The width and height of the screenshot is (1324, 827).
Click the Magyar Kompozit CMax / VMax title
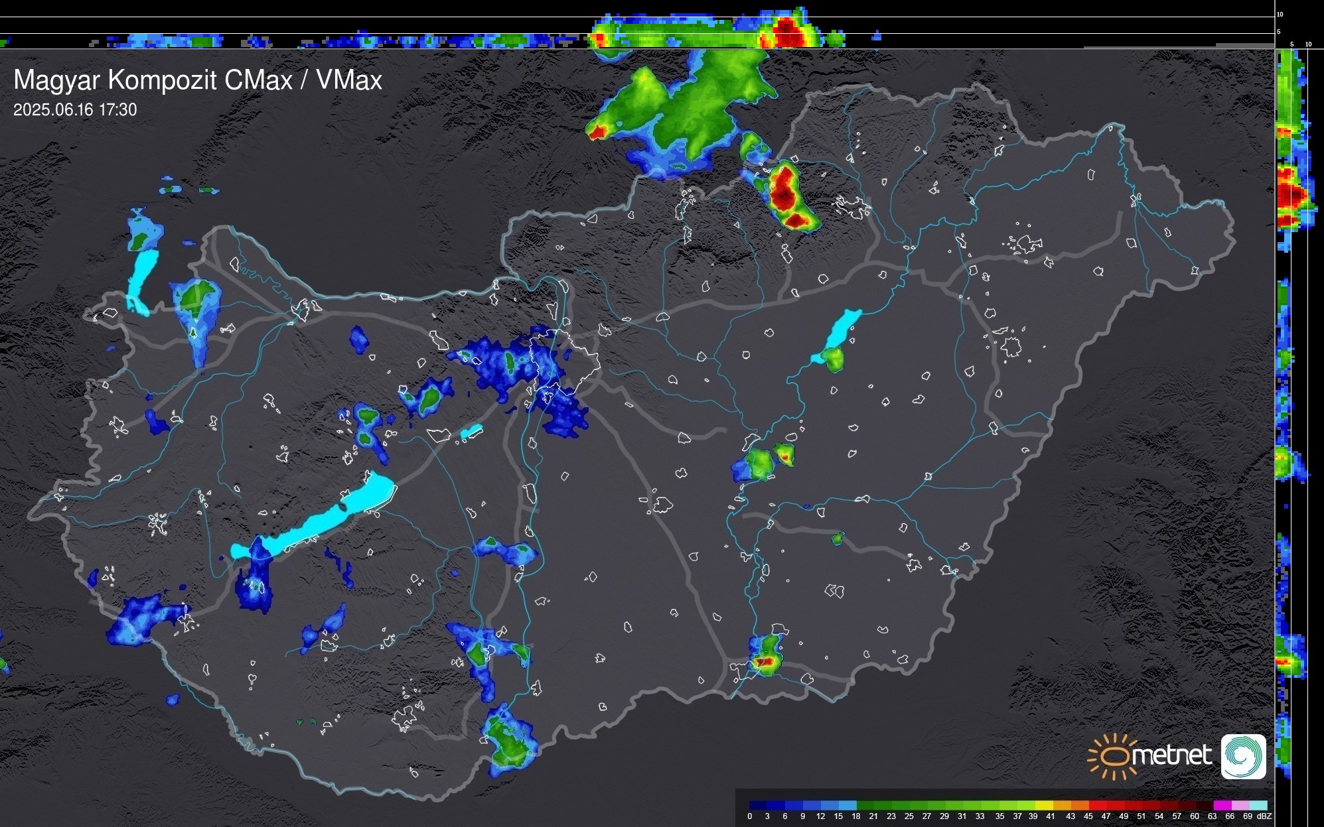(198, 80)
